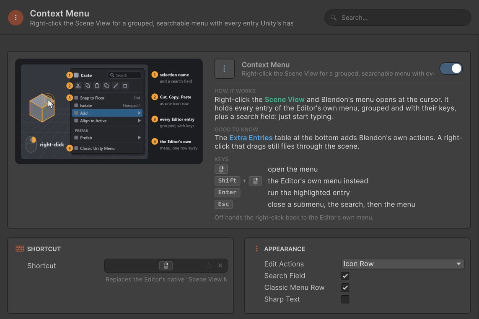Click the Context Menu preview illustration
479x319 pixels.
pyautogui.click(x=109, y=111)
